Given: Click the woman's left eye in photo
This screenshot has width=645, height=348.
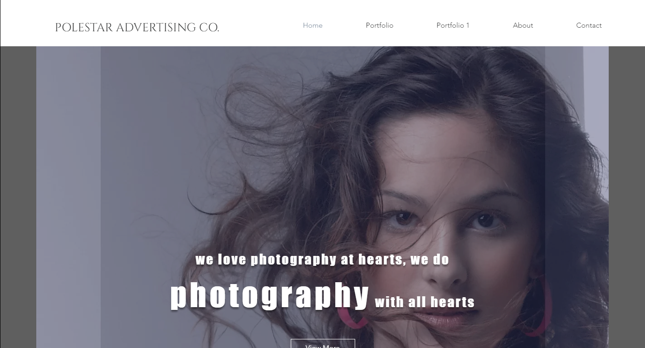Looking at the screenshot, I should (x=484, y=221).
